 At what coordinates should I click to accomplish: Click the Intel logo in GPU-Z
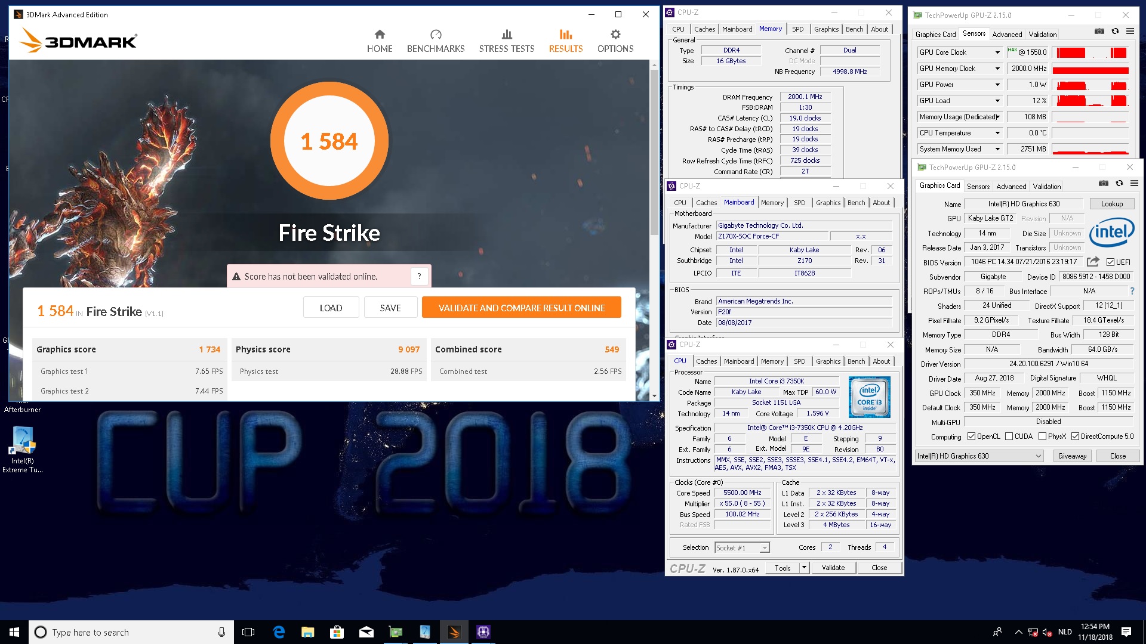pyautogui.click(x=1111, y=232)
